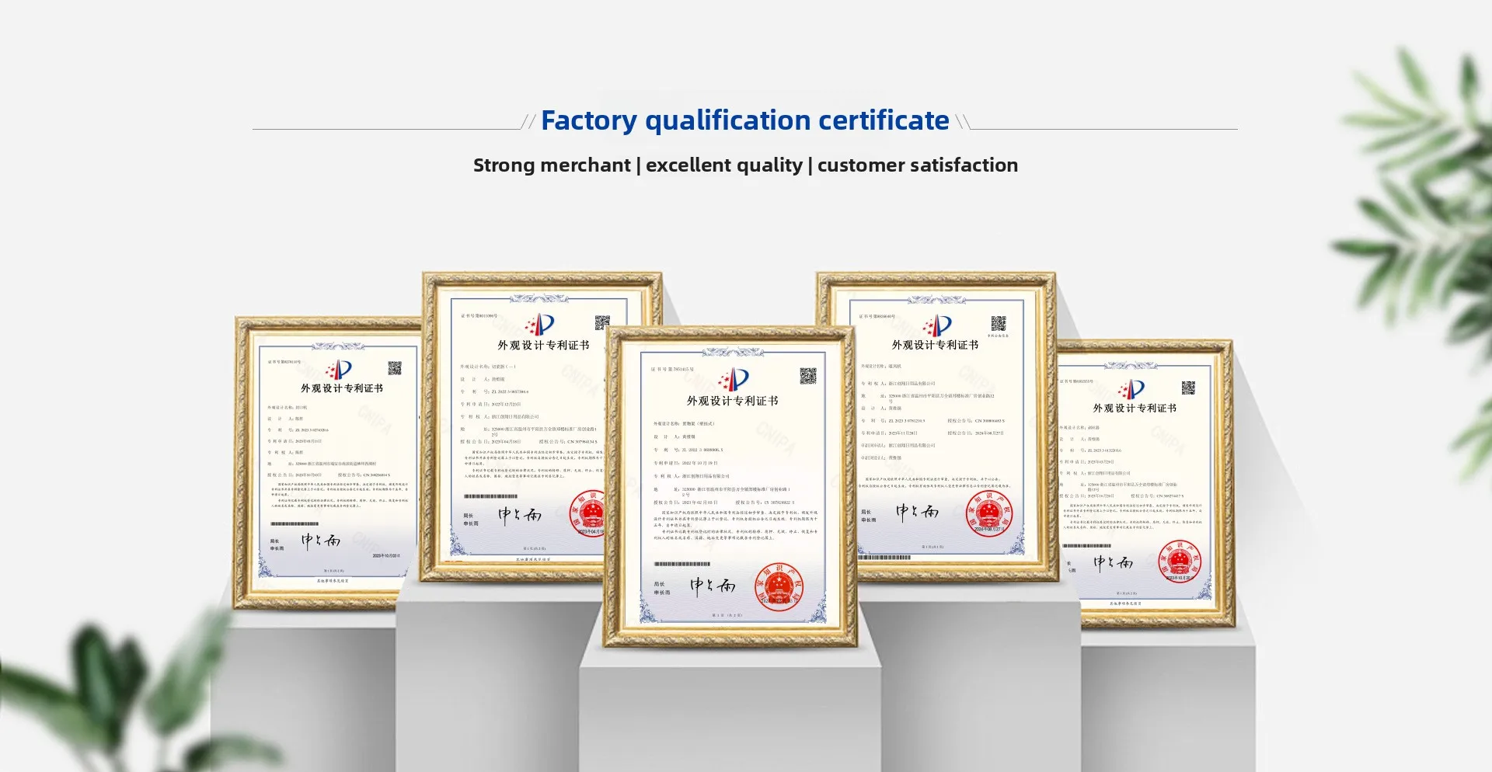Click the CNIPA logo on second-from-right certificate
The width and height of the screenshot is (1492, 772).
pyautogui.click(x=937, y=325)
